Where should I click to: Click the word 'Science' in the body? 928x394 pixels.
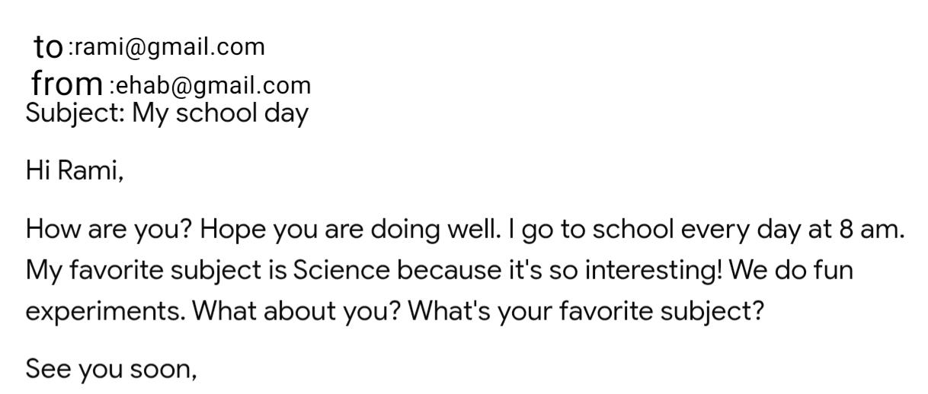tap(341, 270)
